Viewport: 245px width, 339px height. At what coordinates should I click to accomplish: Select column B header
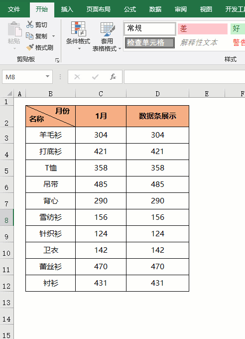pos(51,94)
